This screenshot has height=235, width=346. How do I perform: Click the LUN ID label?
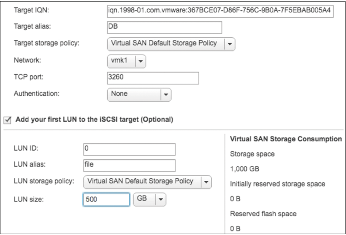pos(26,148)
